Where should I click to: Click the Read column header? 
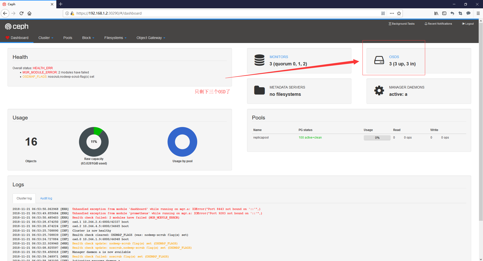click(397, 130)
